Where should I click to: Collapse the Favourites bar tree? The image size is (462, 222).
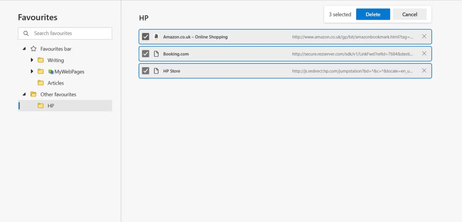[24, 49]
